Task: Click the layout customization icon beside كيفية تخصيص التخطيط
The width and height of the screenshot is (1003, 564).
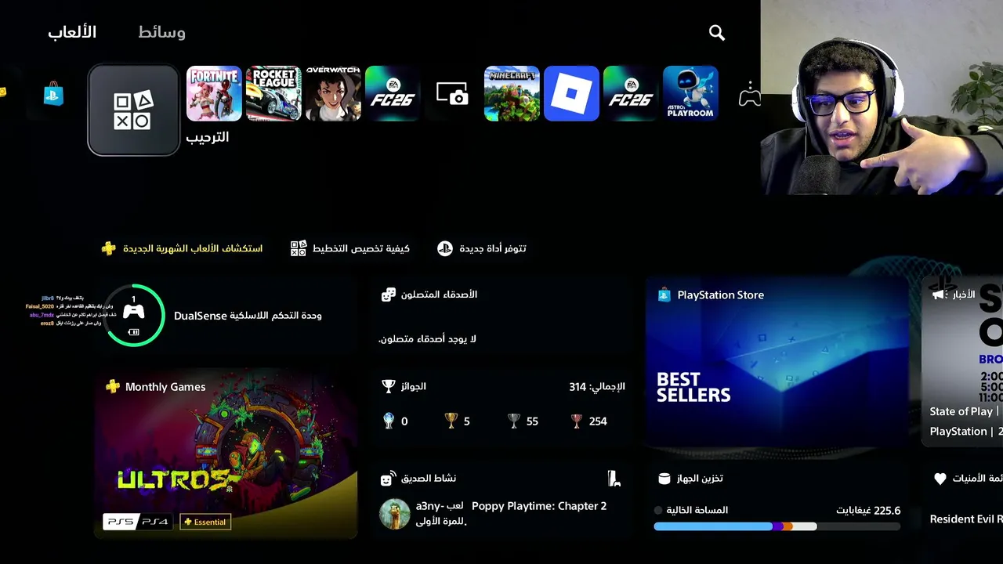Action: coord(298,248)
